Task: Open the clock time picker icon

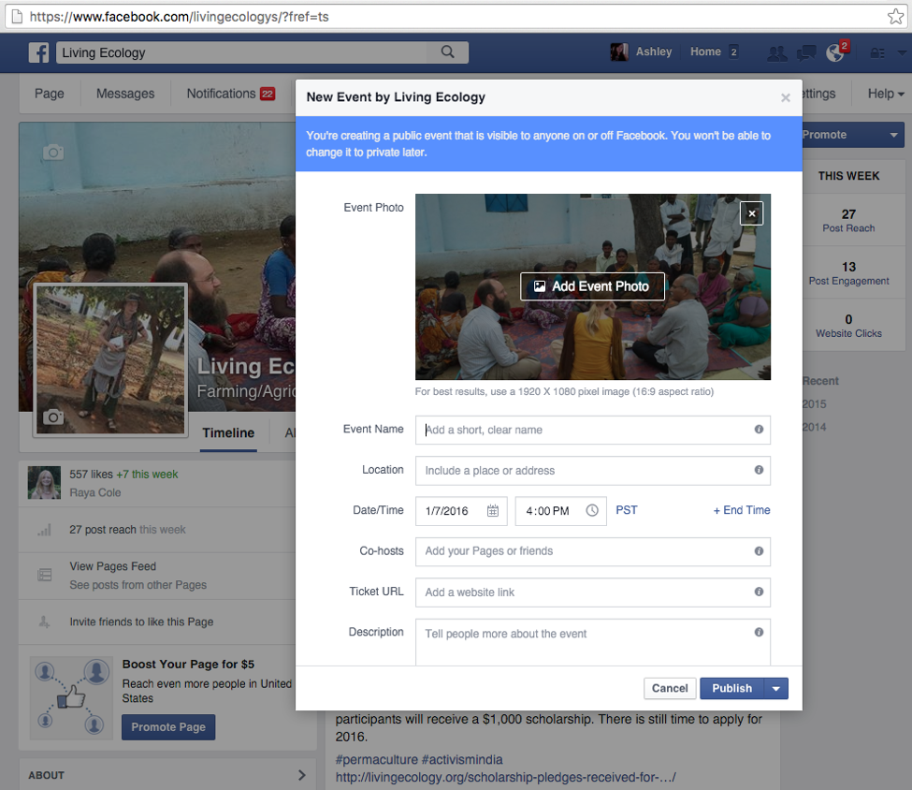Action: pyautogui.click(x=589, y=510)
